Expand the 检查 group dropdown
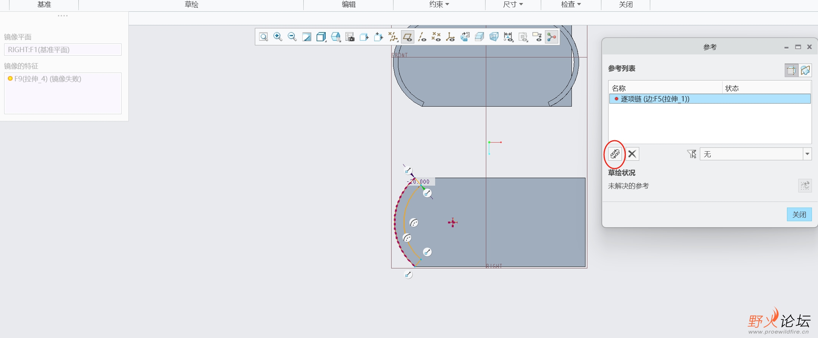Image resolution: width=818 pixels, height=338 pixels. click(x=571, y=5)
